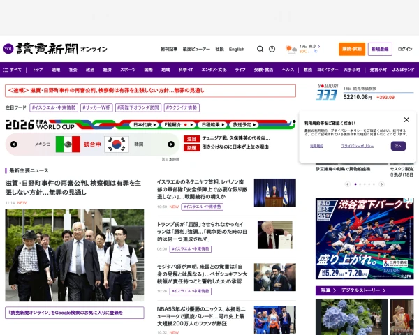
Task: Go to next photo carousel slide
Action: pyautogui.click(x=382, y=184)
